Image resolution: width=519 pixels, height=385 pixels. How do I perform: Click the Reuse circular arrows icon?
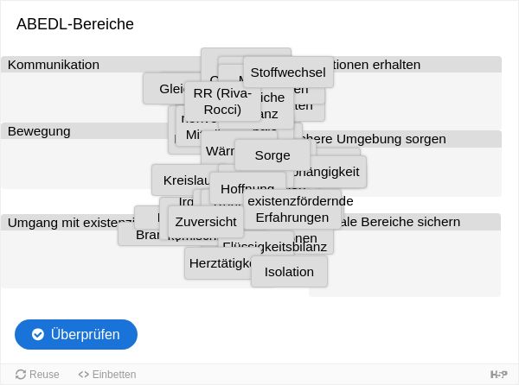[x=21, y=375]
